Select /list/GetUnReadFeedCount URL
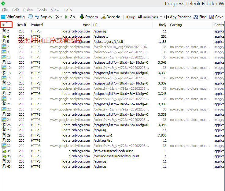This screenshot has height=191, width=225. 113,151
